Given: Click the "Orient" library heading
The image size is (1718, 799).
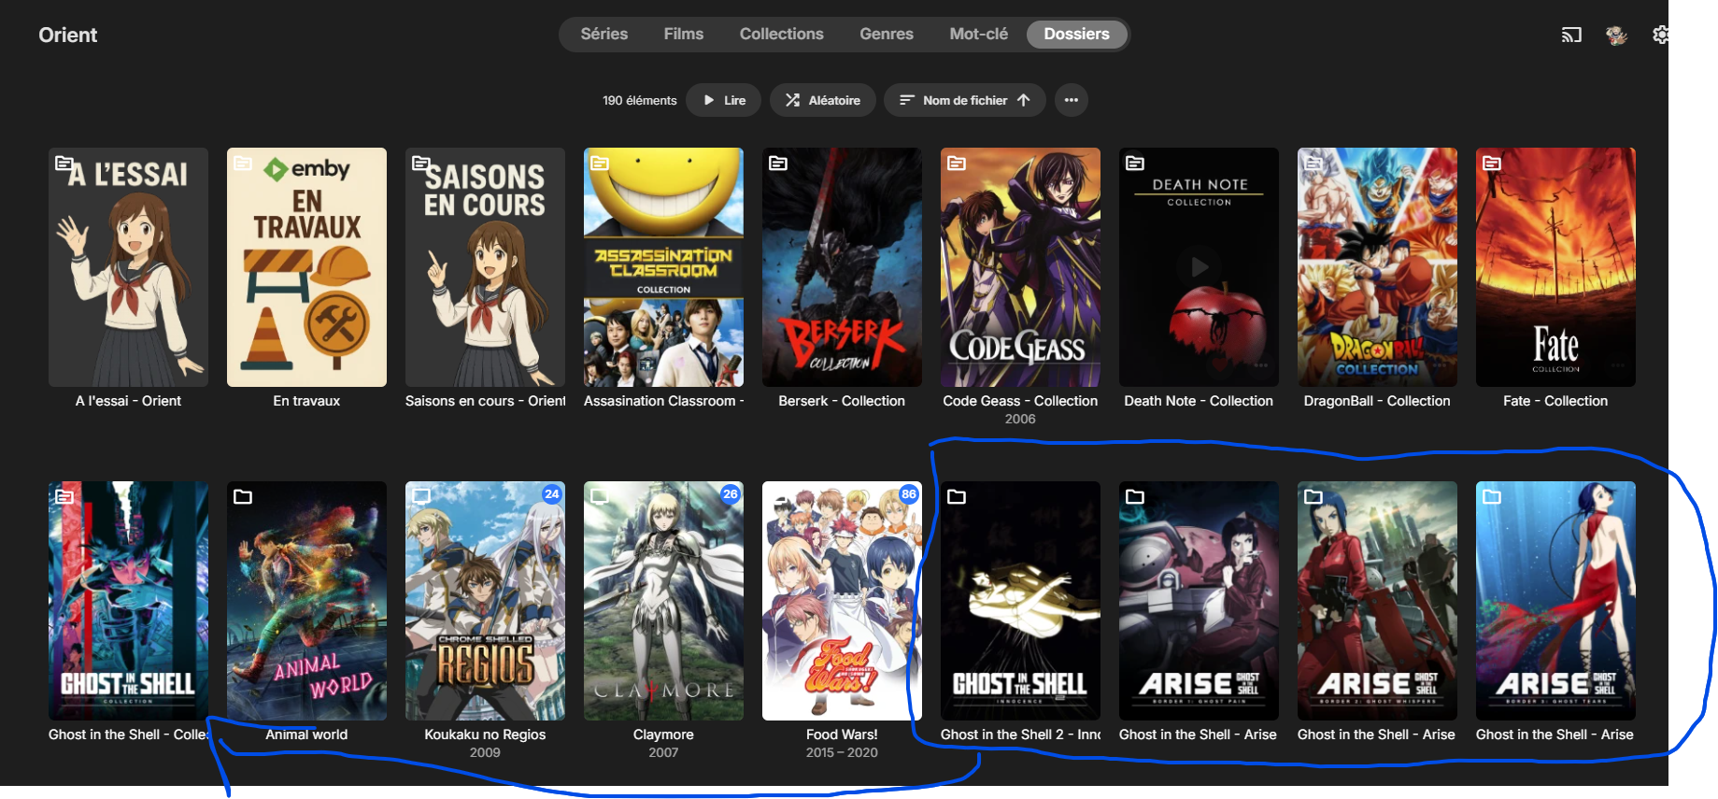Looking at the screenshot, I should 68,36.
